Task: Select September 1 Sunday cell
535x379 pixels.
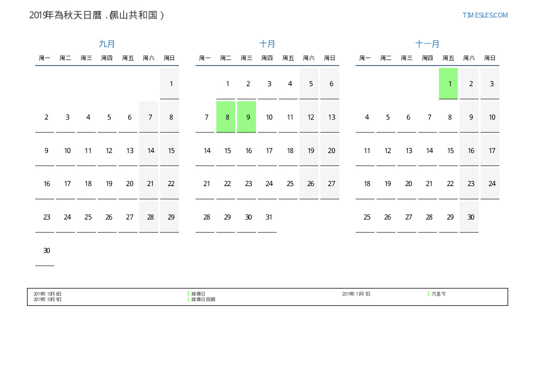Action: point(170,83)
